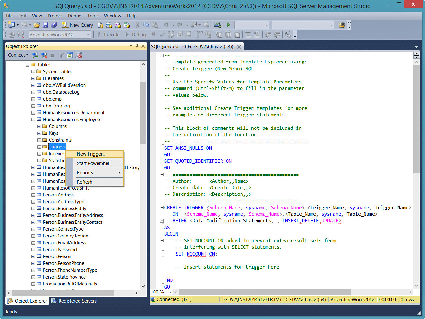This screenshot has height=319, width=425.
Task: Click the Parse checkmark icon
Action: [162, 35]
